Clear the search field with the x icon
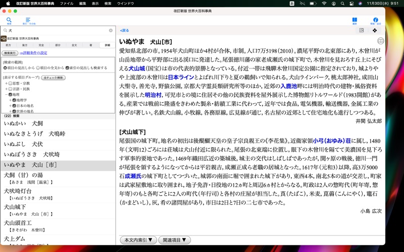Viewport: 404px width, 252px height. [111, 30]
